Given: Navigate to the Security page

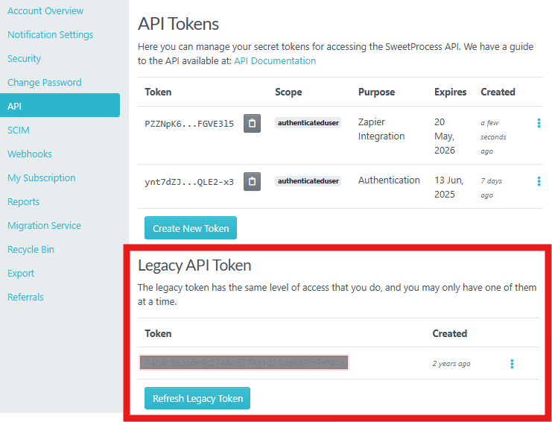Looking at the screenshot, I should [24, 59].
